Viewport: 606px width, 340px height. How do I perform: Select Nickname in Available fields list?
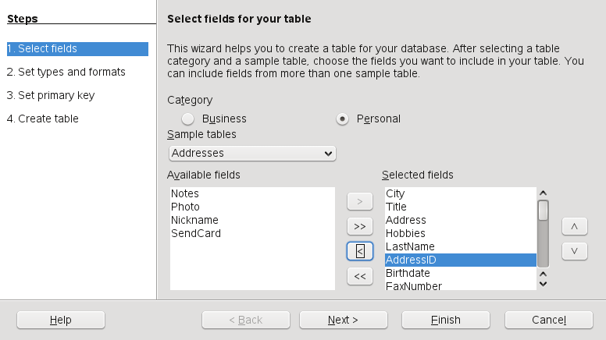coord(194,220)
